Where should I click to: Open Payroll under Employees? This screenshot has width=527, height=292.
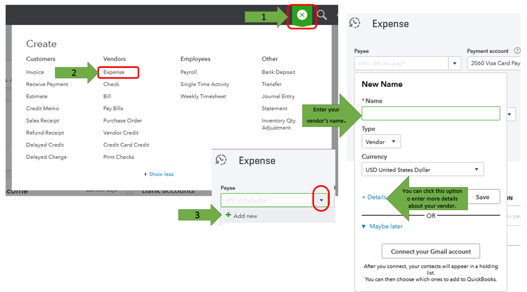point(188,72)
